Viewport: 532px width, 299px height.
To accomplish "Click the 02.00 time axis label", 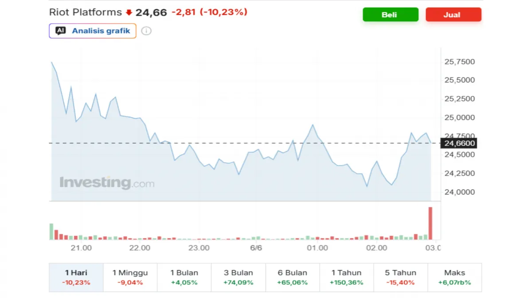I will (376, 248).
